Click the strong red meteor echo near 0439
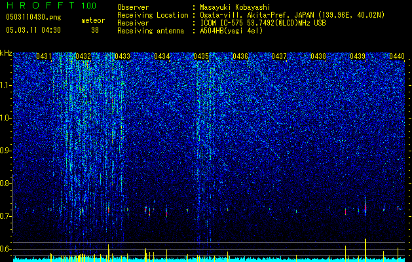412x262 pixels. (365, 208)
